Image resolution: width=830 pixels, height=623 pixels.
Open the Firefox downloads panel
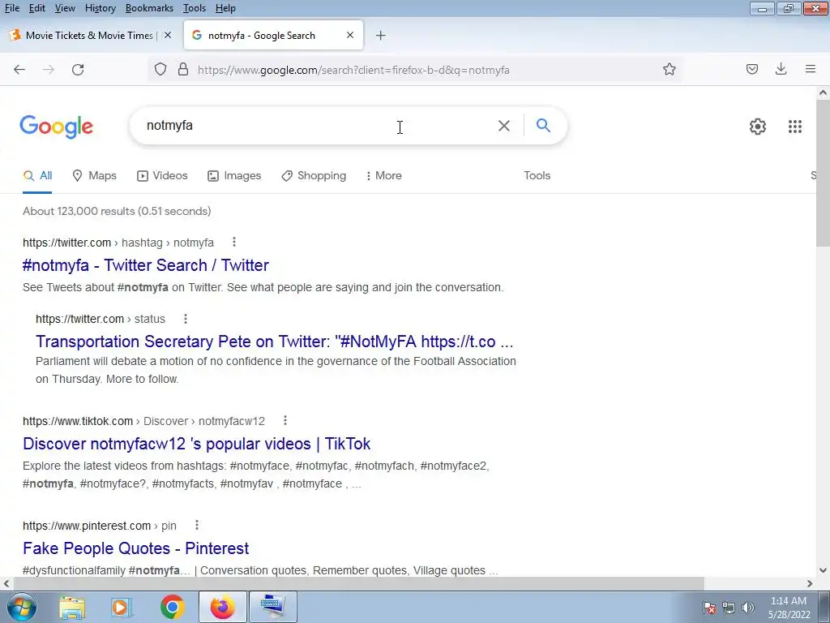pos(781,70)
